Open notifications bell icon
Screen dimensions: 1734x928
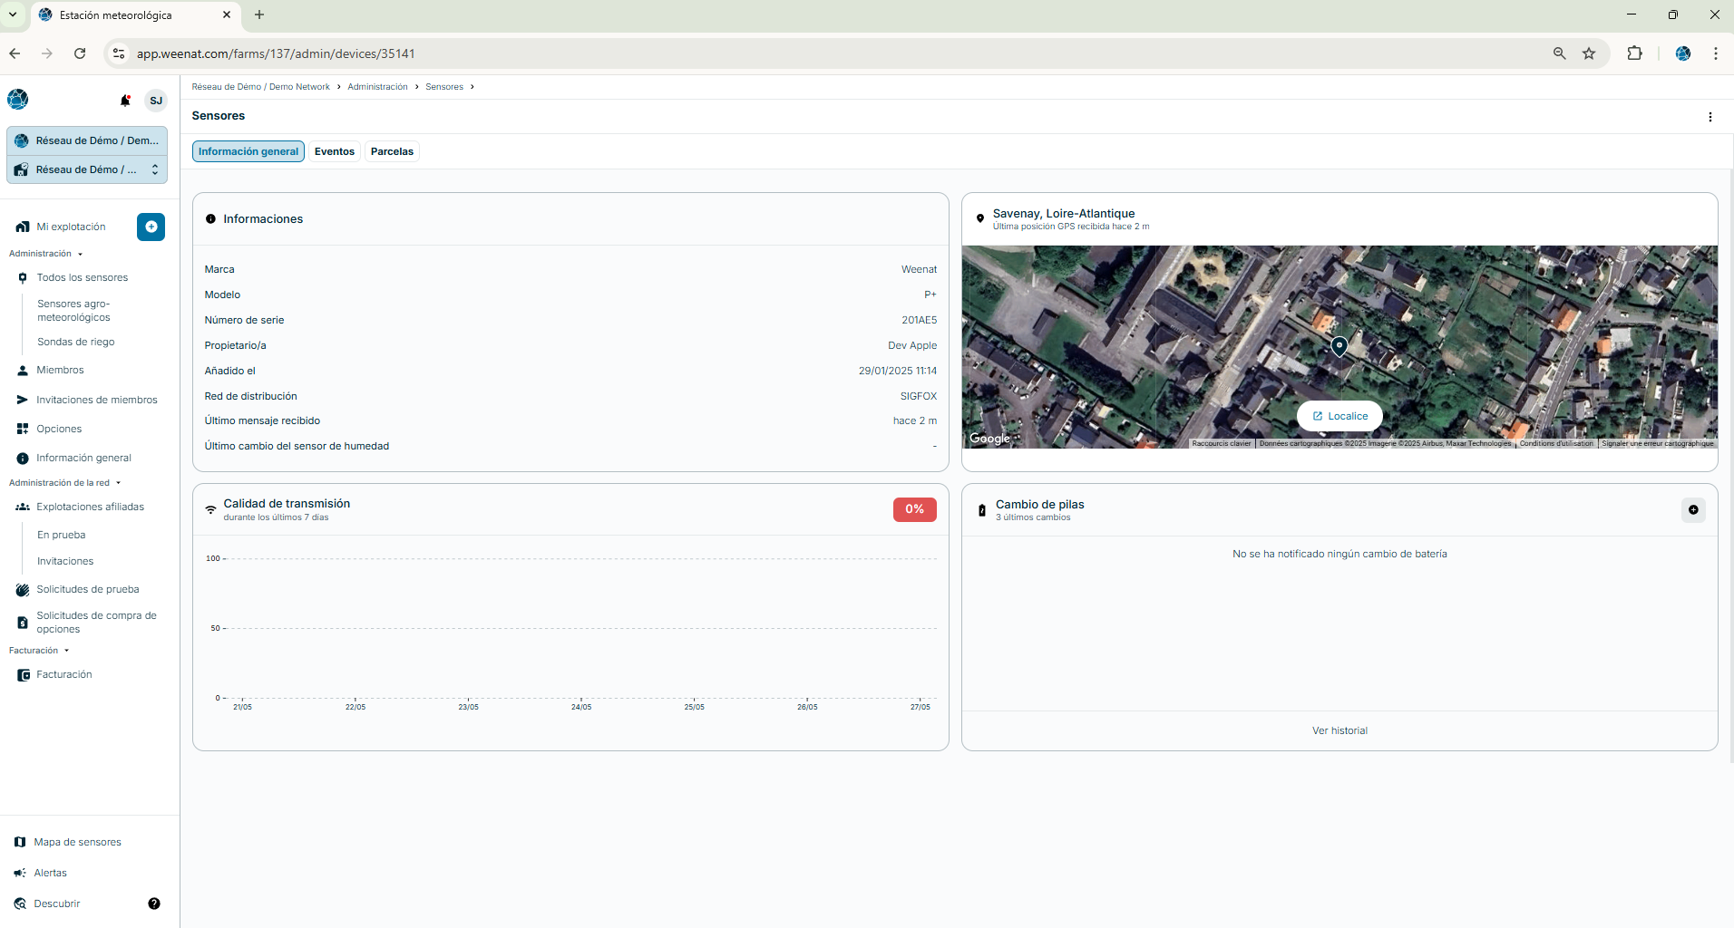125,101
